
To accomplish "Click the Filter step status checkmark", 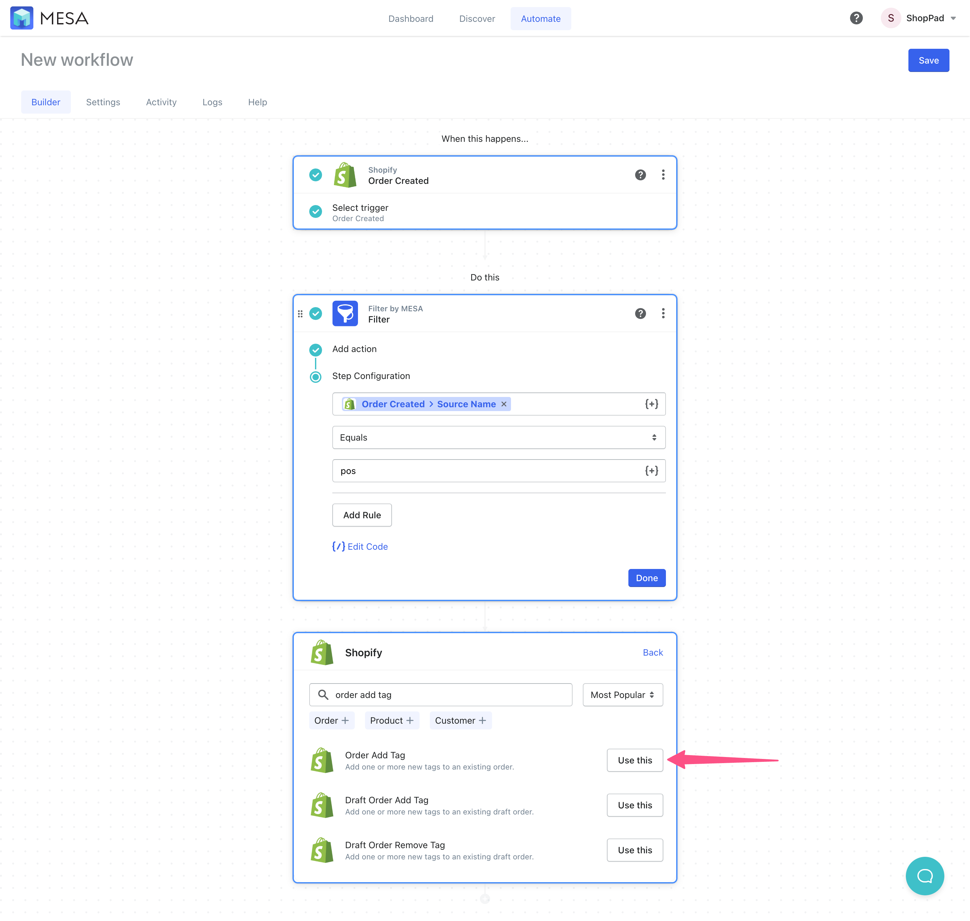I will coord(316,314).
